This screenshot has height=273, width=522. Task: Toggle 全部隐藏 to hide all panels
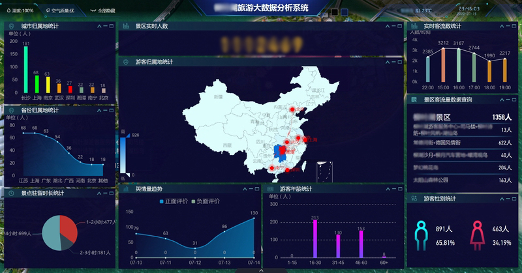103,11
